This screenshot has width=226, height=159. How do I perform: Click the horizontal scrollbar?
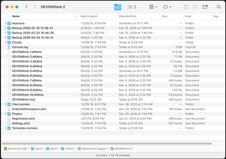tap(107, 143)
